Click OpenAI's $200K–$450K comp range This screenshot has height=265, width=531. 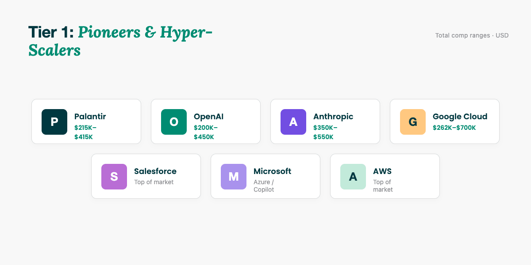pos(206,132)
